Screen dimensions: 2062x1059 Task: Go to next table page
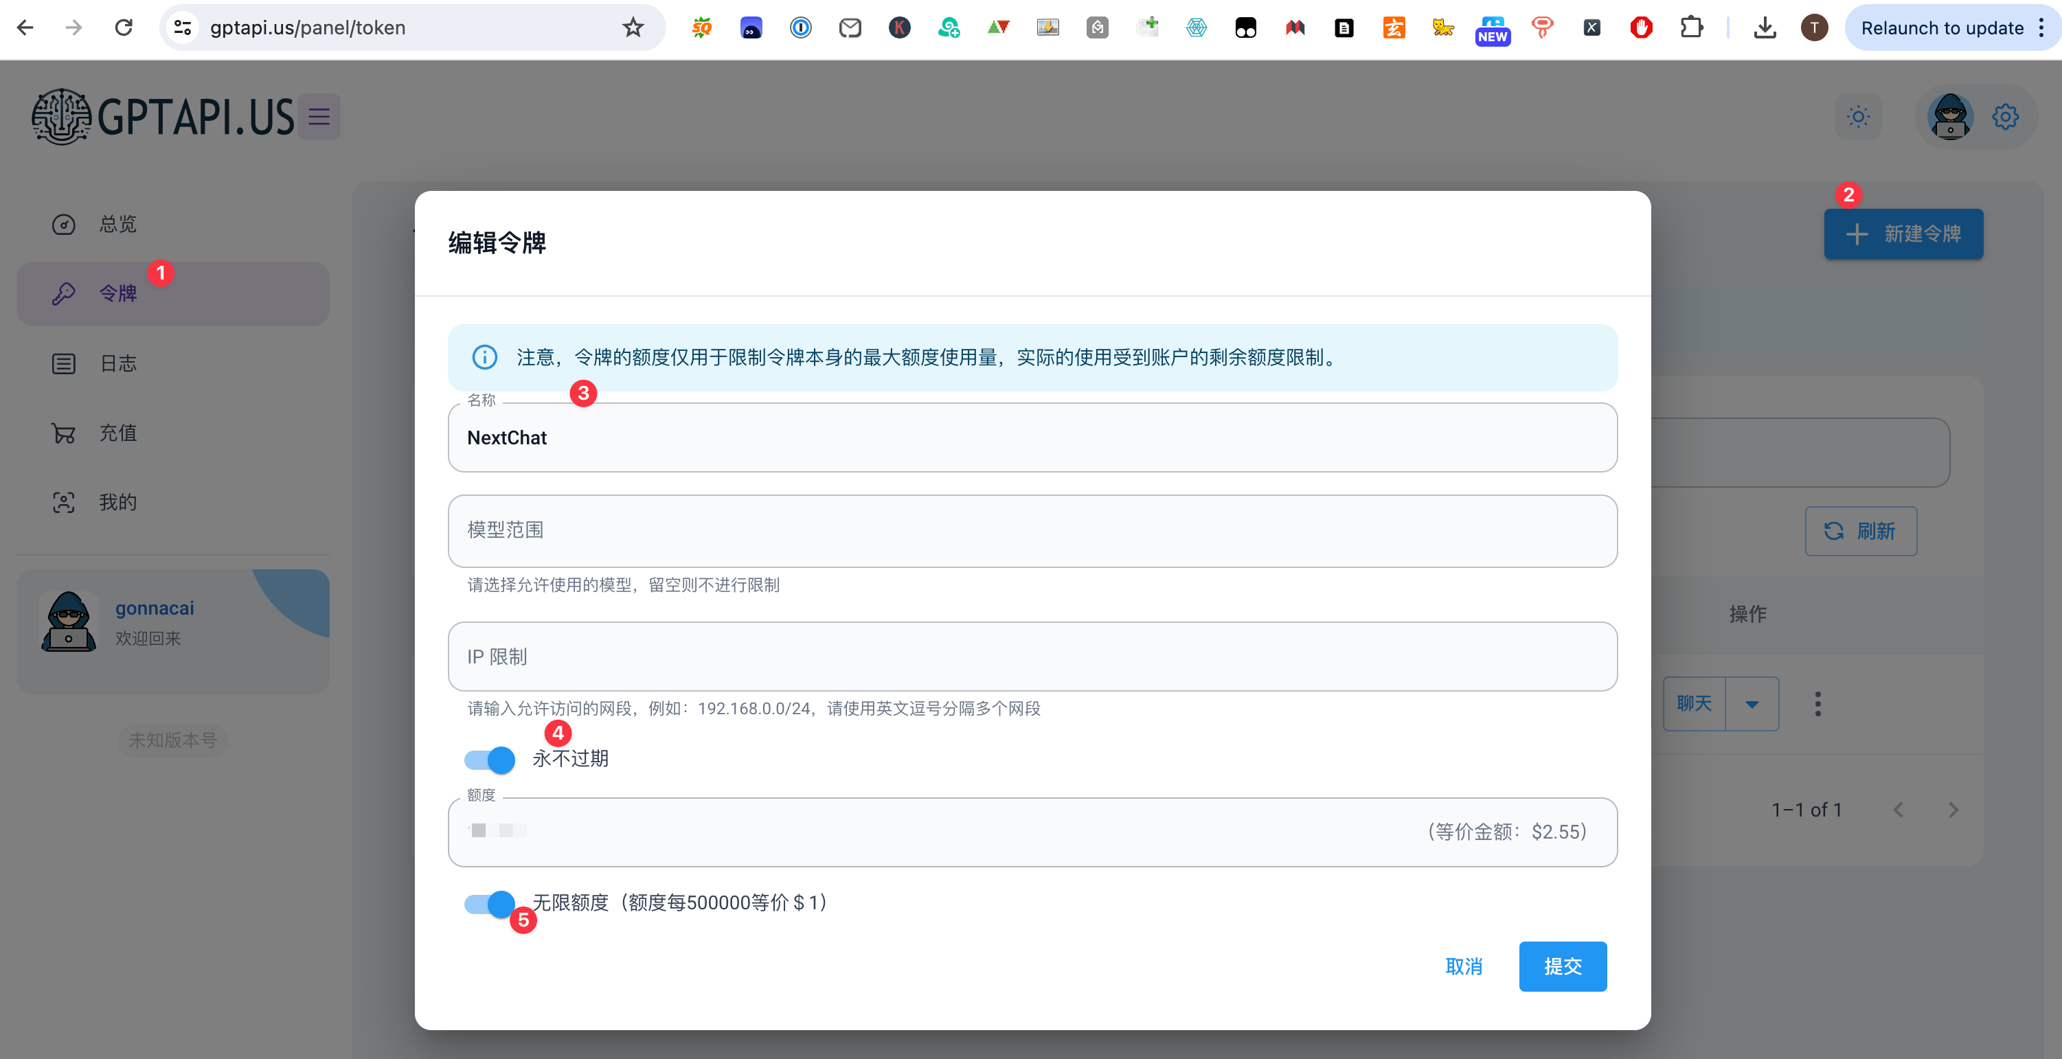pyautogui.click(x=1953, y=810)
